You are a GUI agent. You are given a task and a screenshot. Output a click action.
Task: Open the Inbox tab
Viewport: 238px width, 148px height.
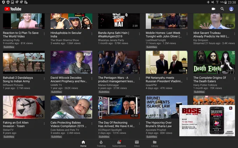[x=137, y=143]
